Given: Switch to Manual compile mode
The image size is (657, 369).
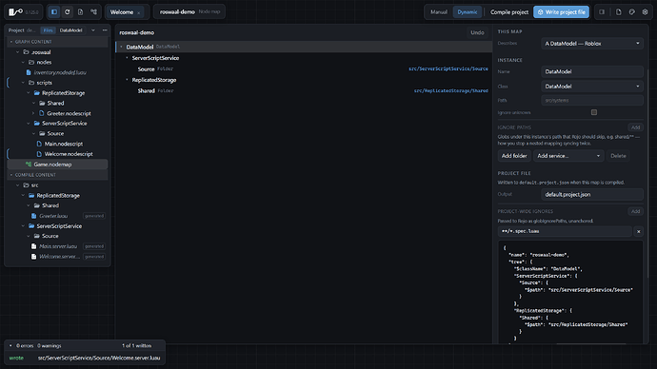Looking at the screenshot, I should tap(439, 12).
